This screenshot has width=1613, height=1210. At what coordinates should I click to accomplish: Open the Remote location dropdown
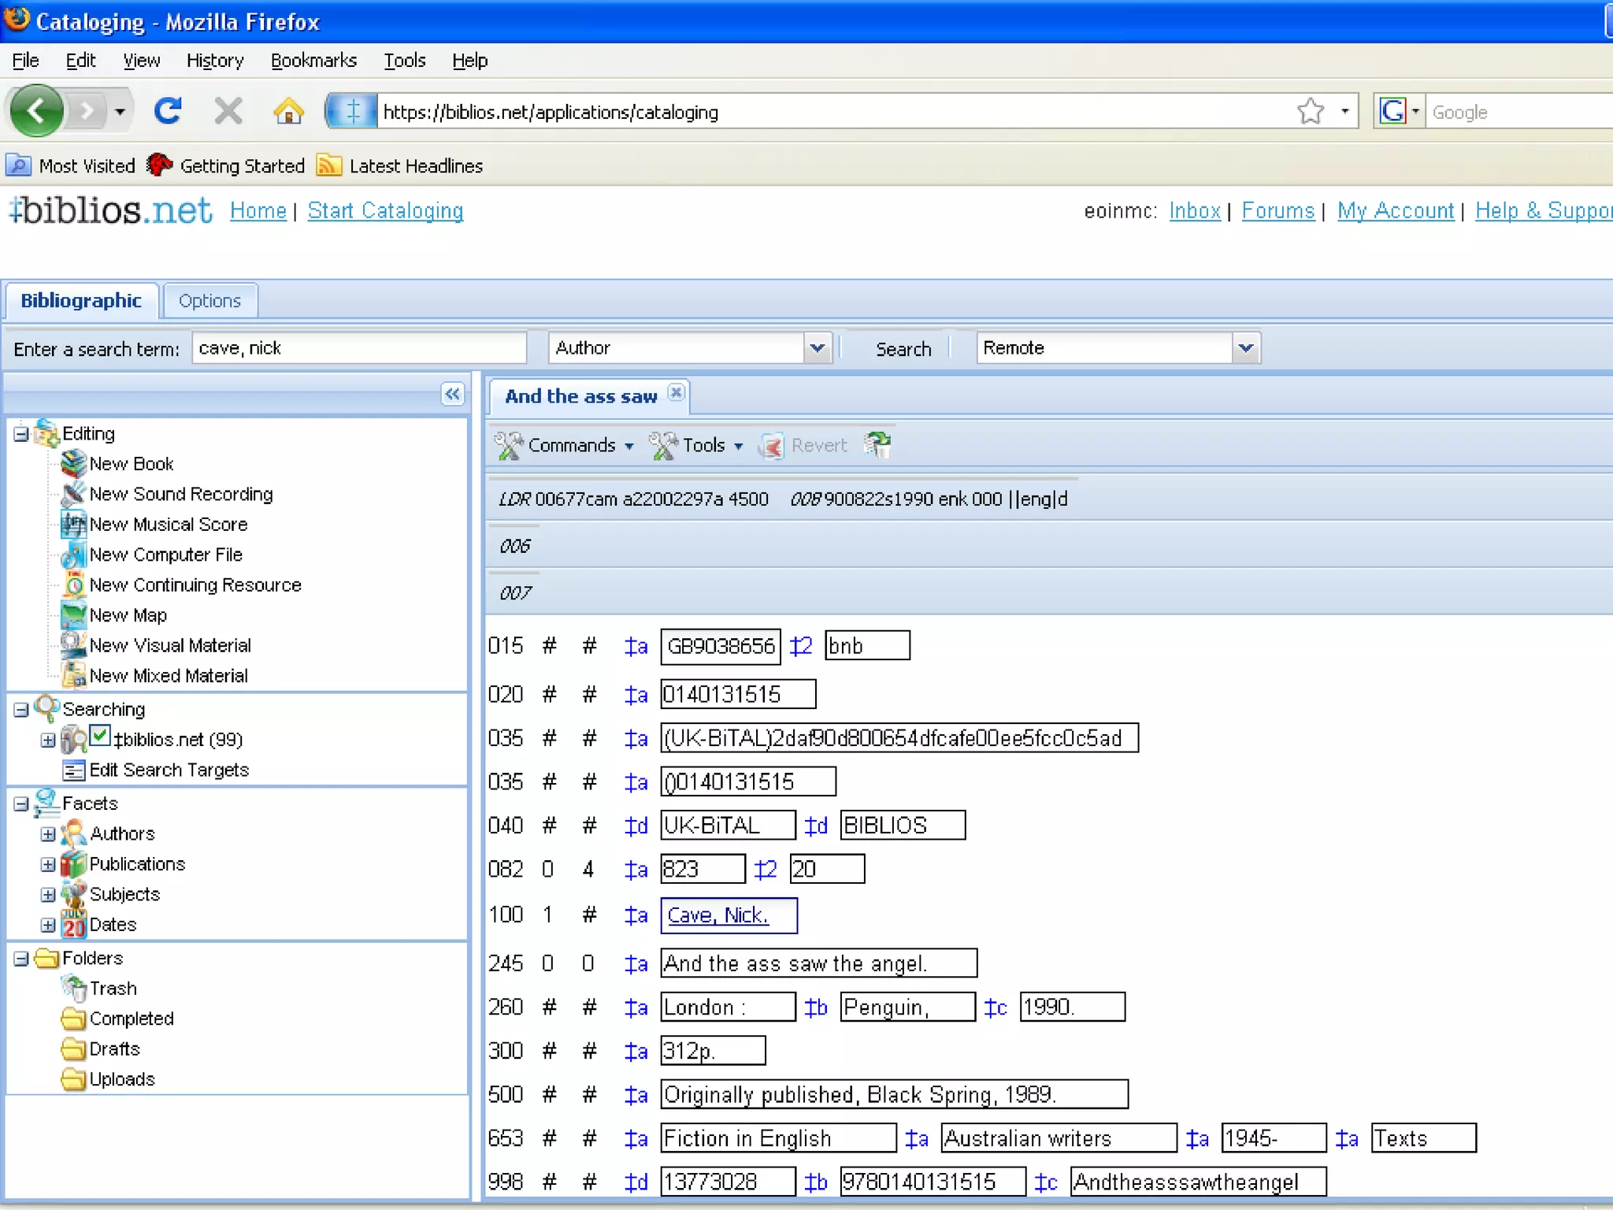pyautogui.click(x=1245, y=348)
